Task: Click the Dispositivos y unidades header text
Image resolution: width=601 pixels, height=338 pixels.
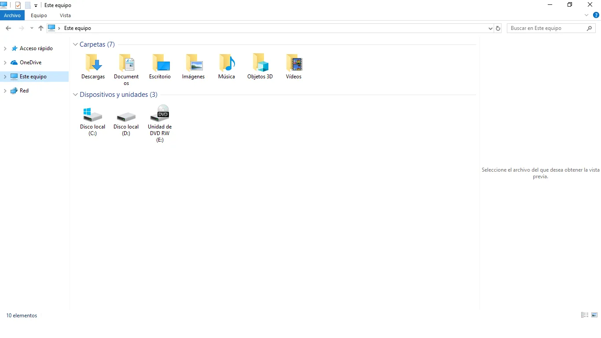Action: tap(118, 95)
